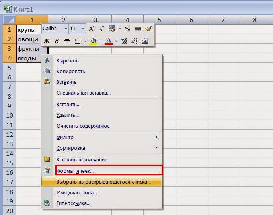The image size is (273, 215).
Task: Choose Имя диапазона… entry
Action: 102,193
